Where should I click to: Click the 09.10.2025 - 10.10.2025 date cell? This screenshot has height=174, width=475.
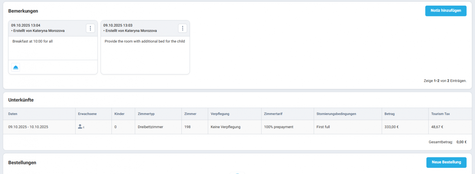click(28, 127)
